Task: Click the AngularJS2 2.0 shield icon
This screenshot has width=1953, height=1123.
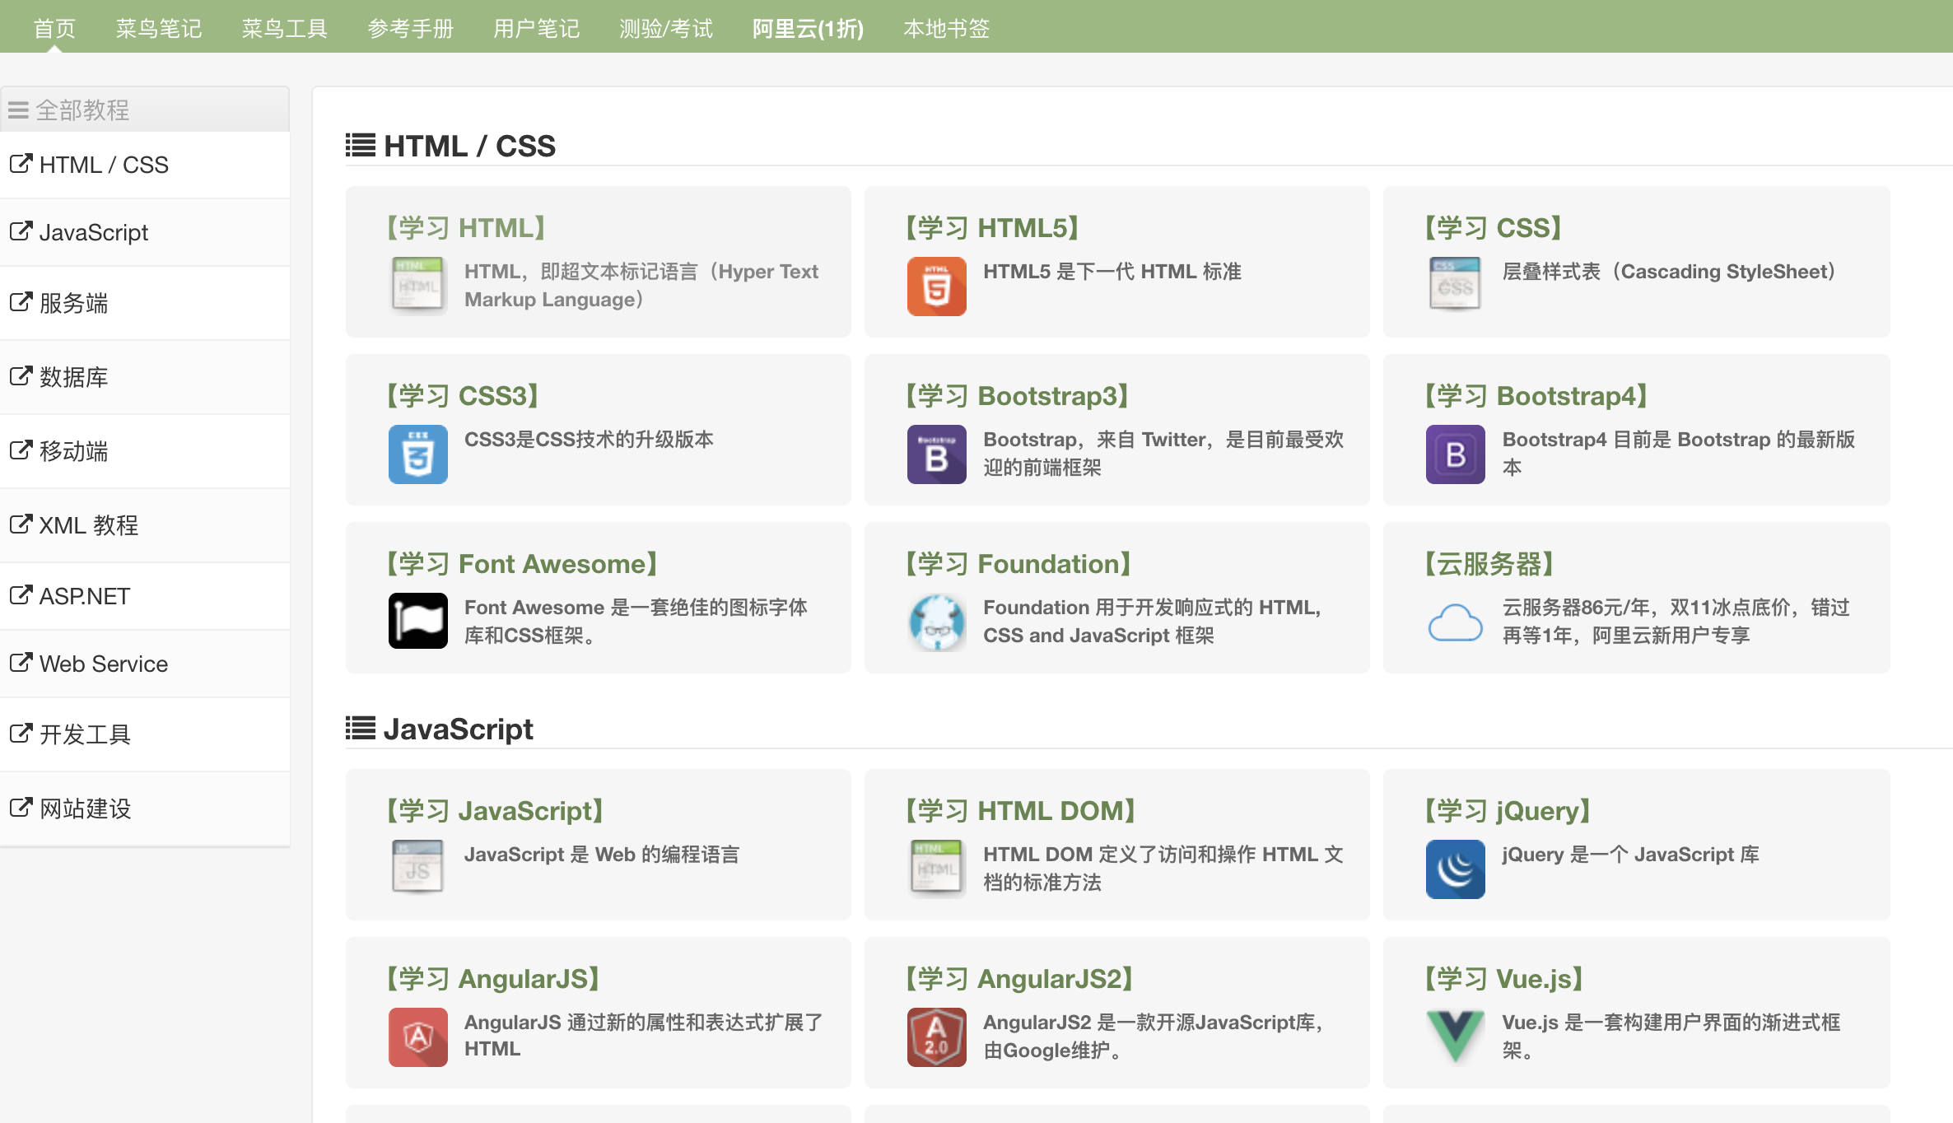Action: click(936, 1037)
